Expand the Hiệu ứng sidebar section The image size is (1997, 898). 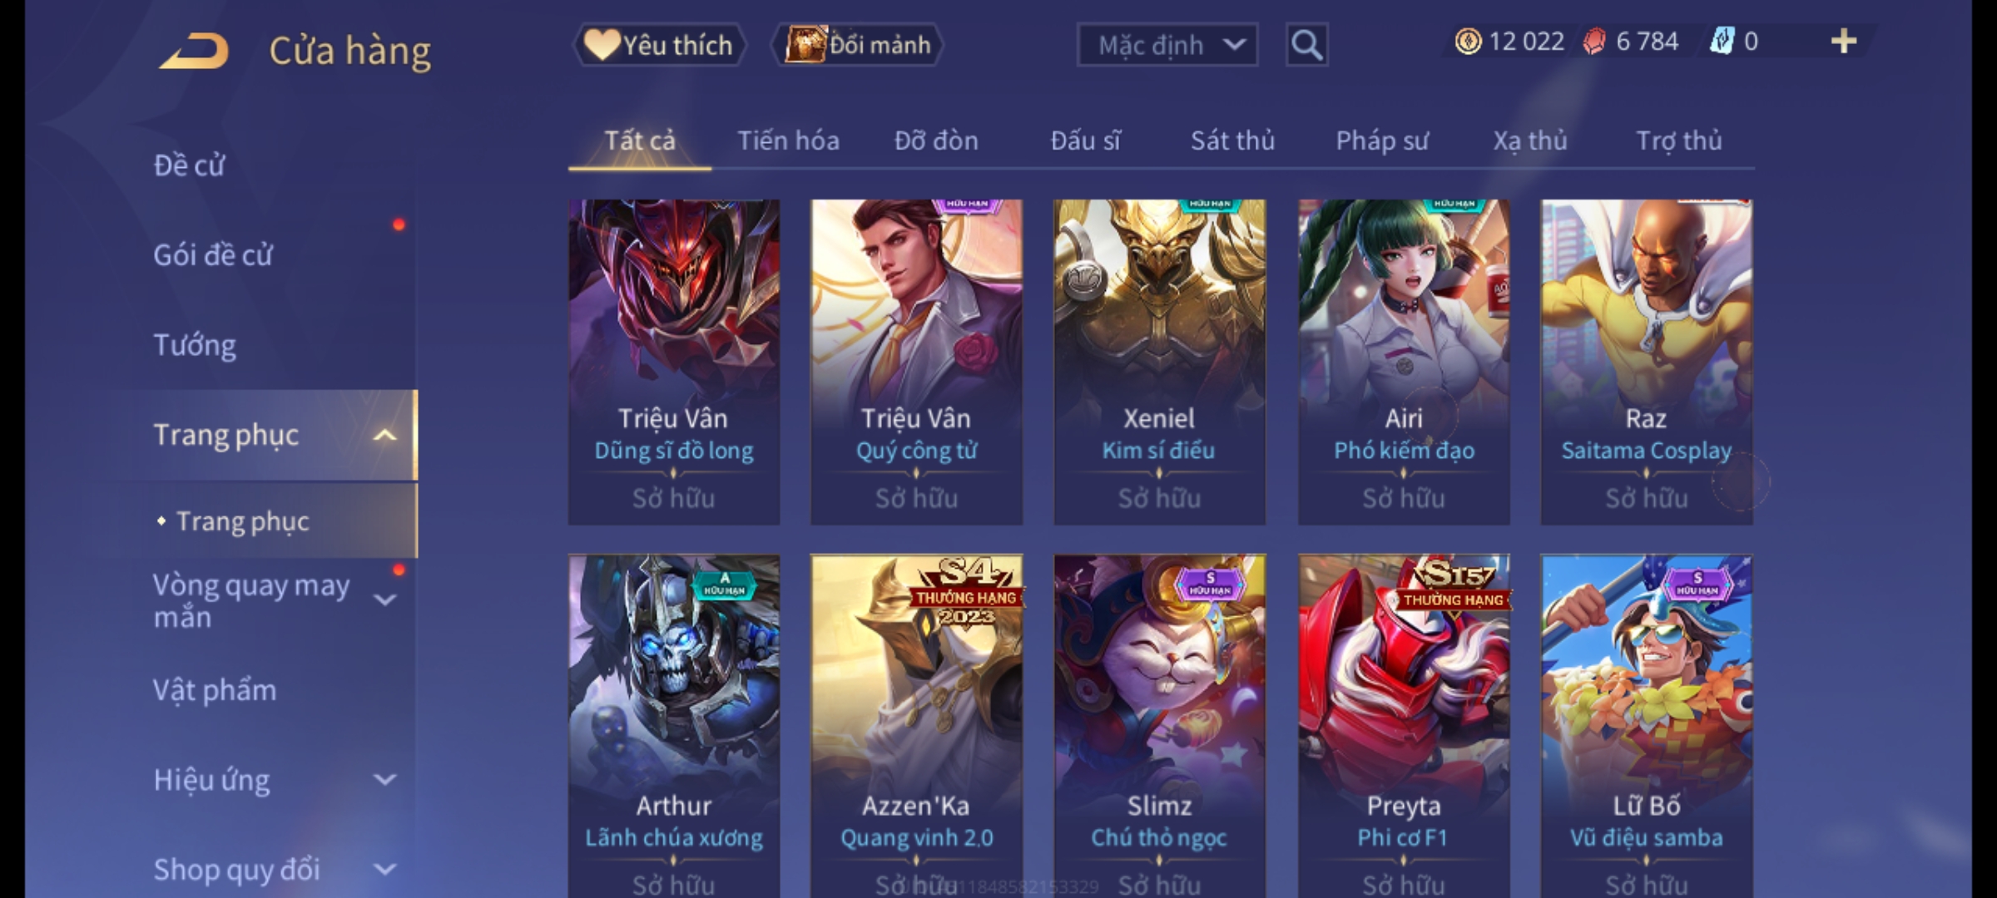point(384,779)
